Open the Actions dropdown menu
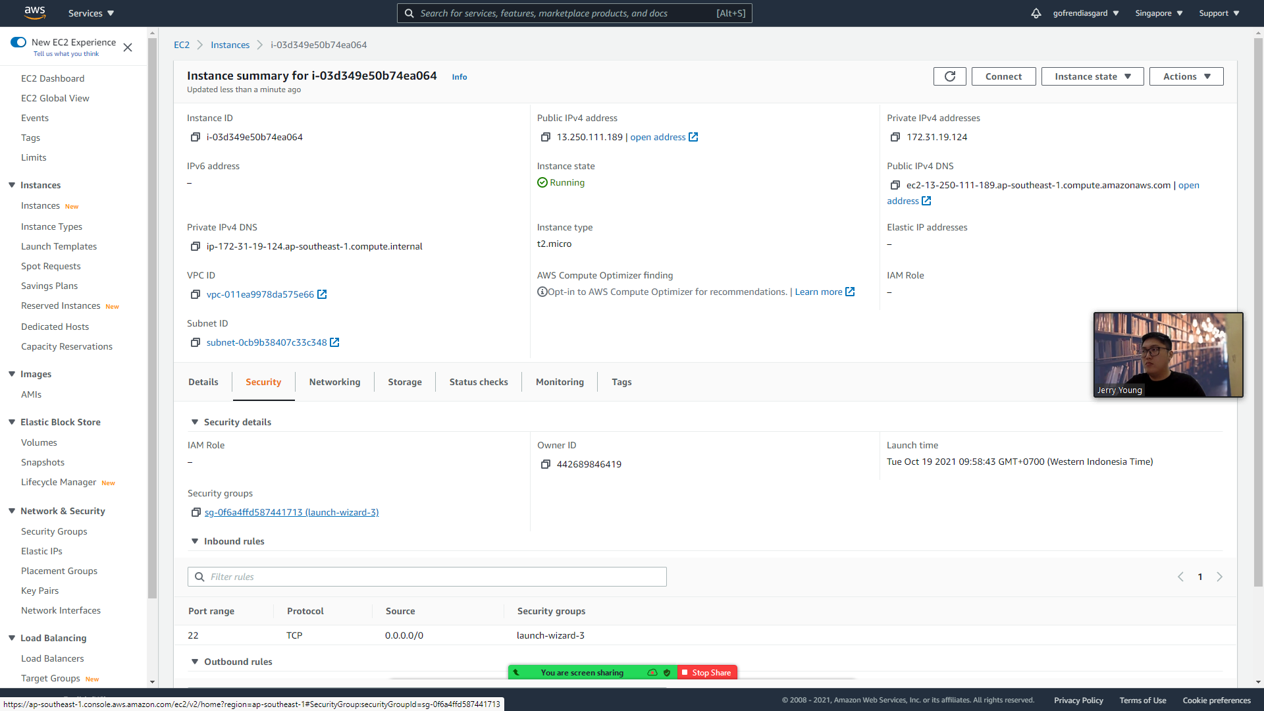 [x=1186, y=76]
